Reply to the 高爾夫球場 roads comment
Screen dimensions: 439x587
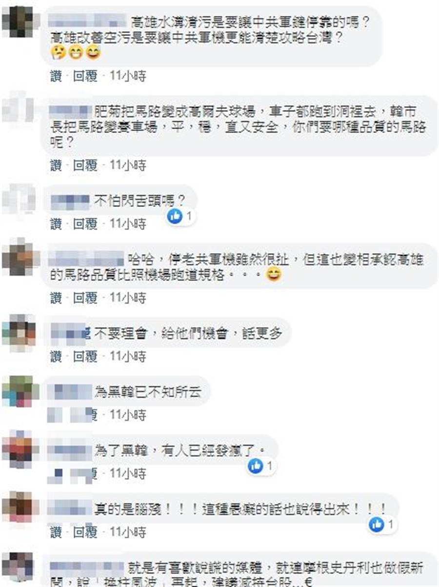tap(85, 165)
